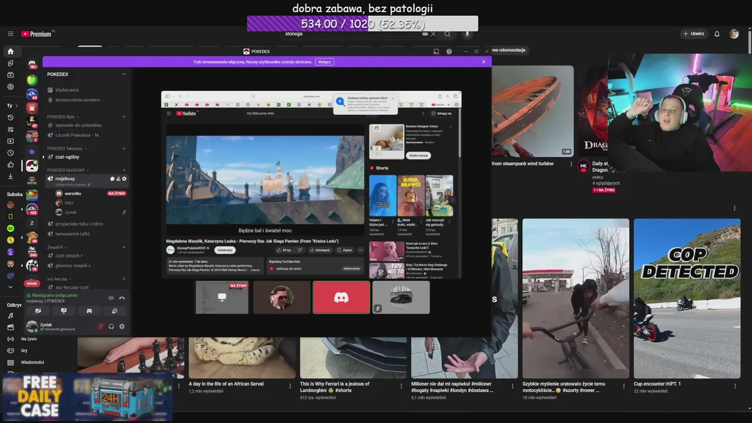The width and height of the screenshot is (752, 423).
Task: Open video Cup encounter PT. 1 title
Action: pyautogui.click(x=657, y=384)
